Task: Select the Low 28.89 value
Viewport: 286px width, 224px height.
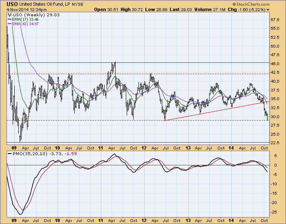Action: [156, 9]
